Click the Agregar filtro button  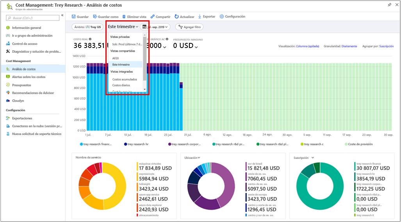tap(189, 27)
